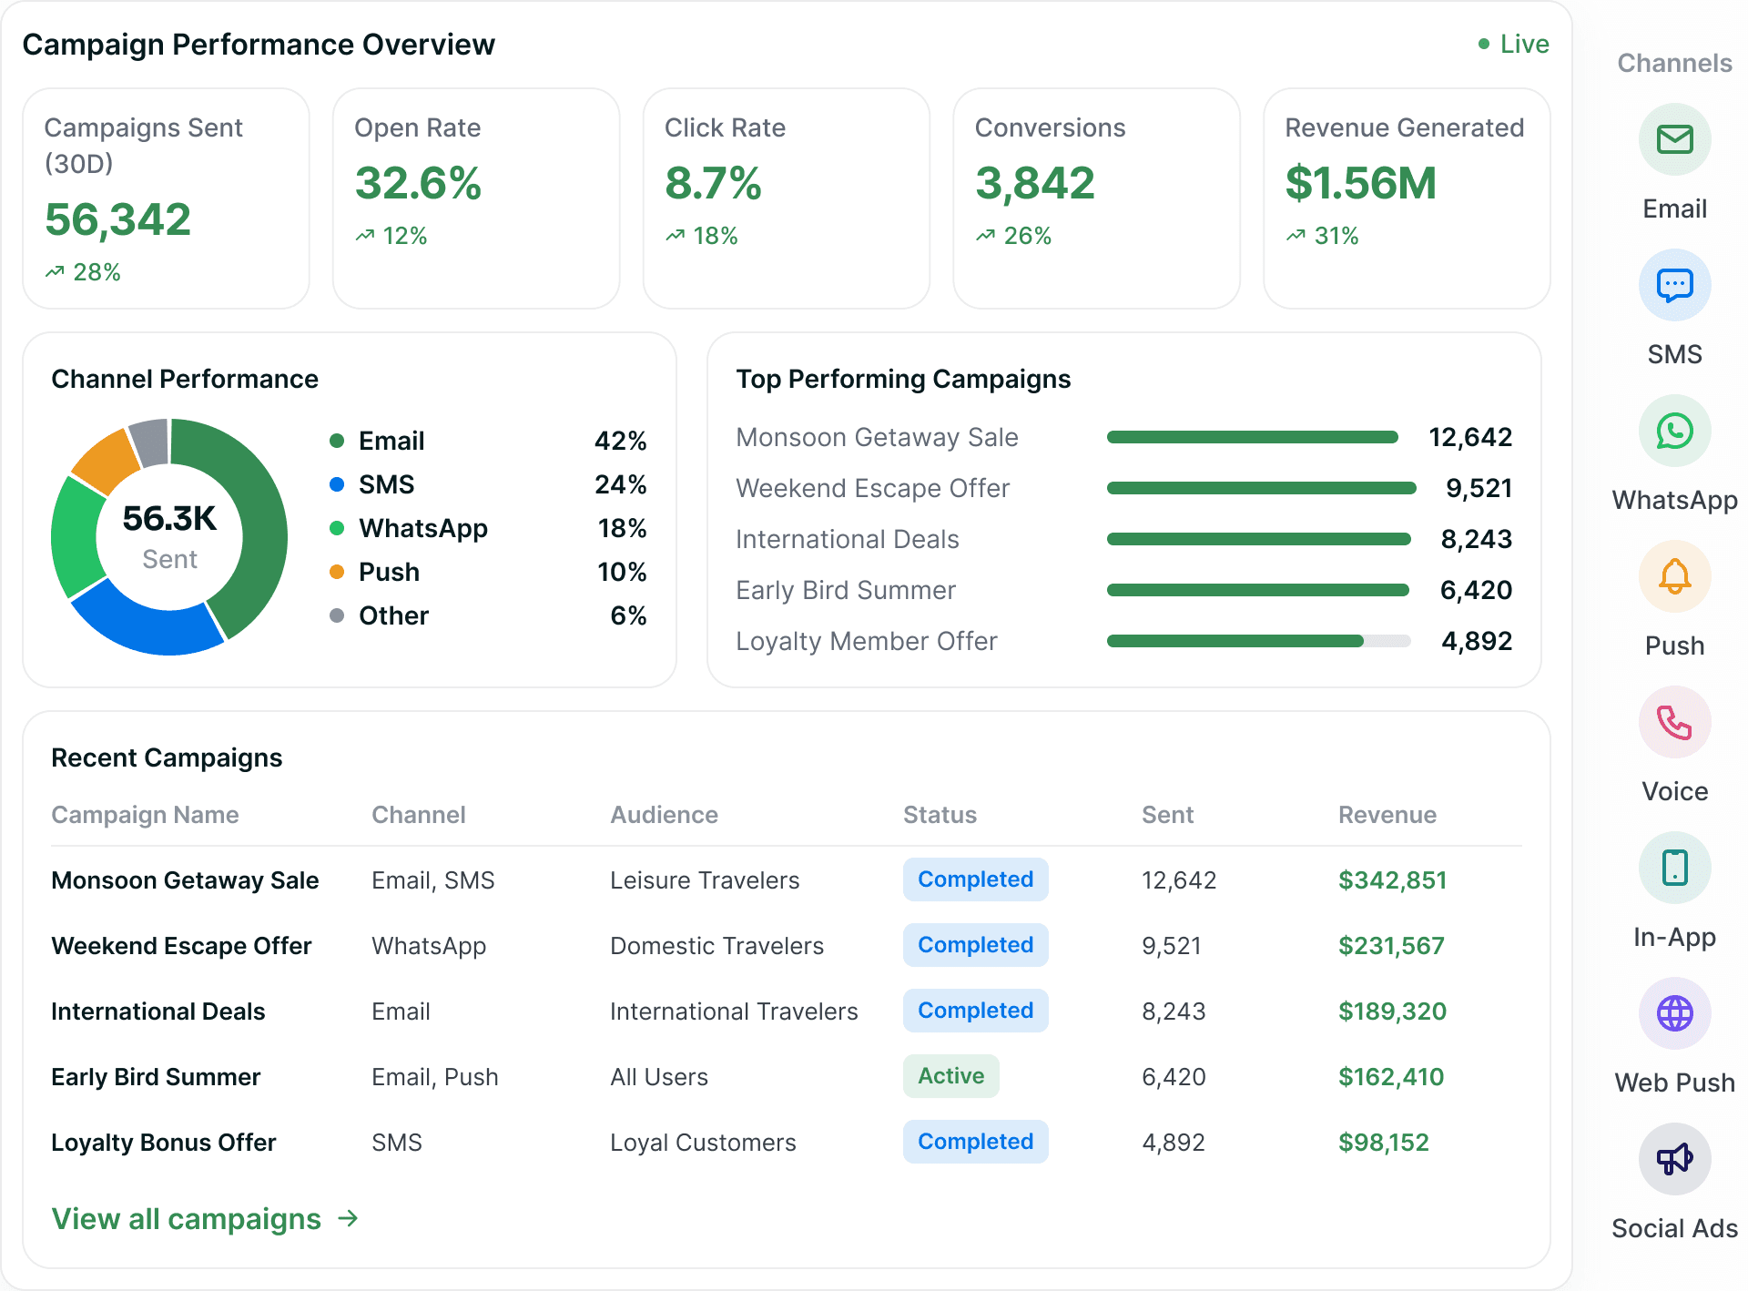Click the donut chart center 56.3K Sent
Screen dimensions: 1748x1291
[169, 536]
